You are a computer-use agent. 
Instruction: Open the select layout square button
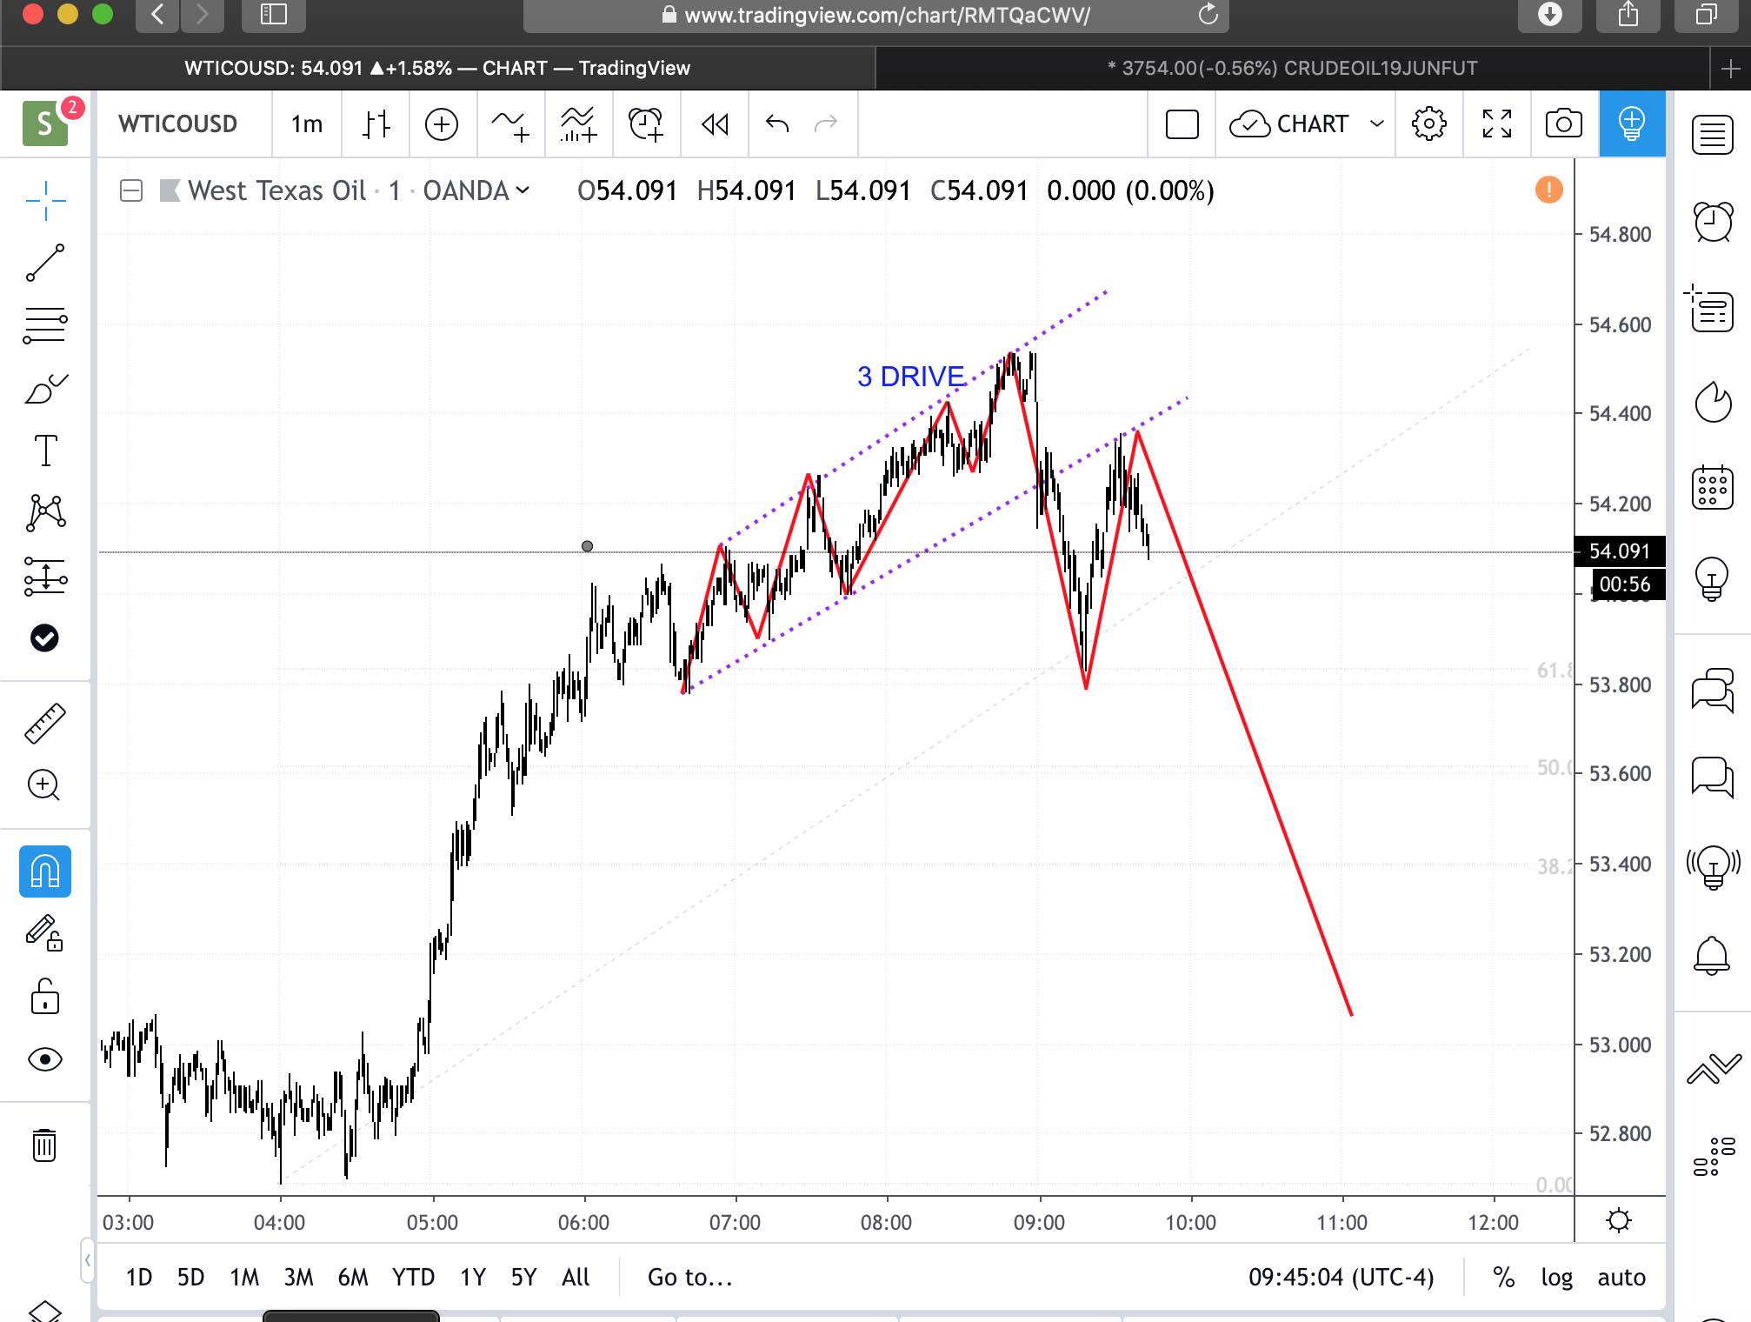pyautogui.click(x=1182, y=124)
